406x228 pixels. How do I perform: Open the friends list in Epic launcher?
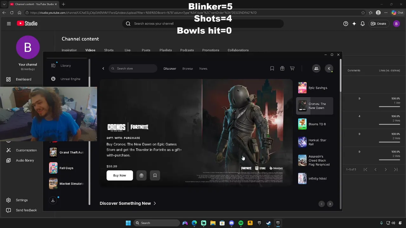316,68
